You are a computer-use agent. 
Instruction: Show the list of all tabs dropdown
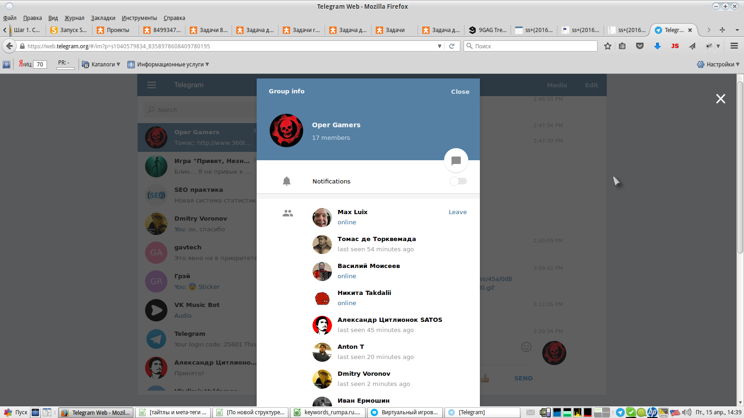coord(737,30)
